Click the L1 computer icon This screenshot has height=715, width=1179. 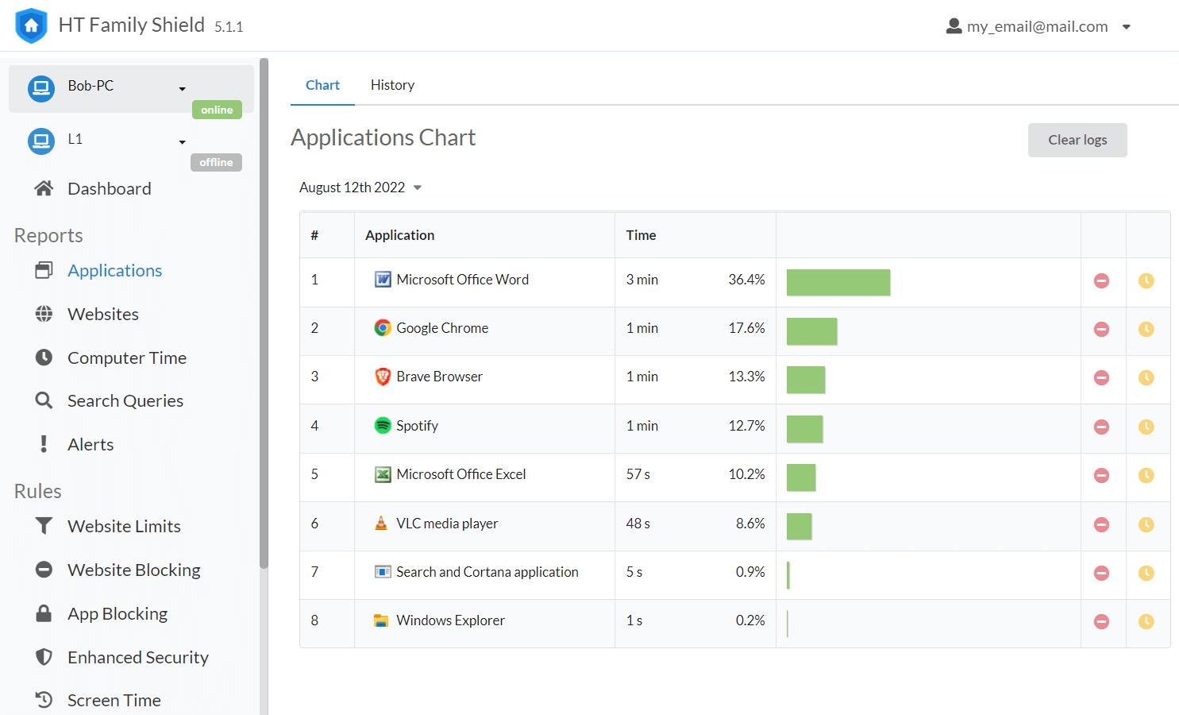41,141
